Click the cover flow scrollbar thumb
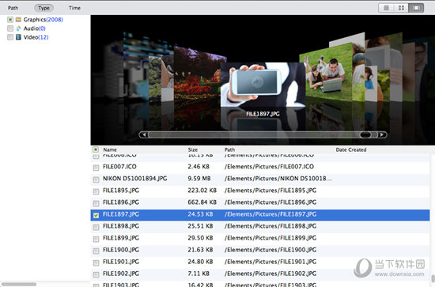Image resolution: width=435 pixels, height=287 pixels. pyautogui.click(x=365, y=134)
